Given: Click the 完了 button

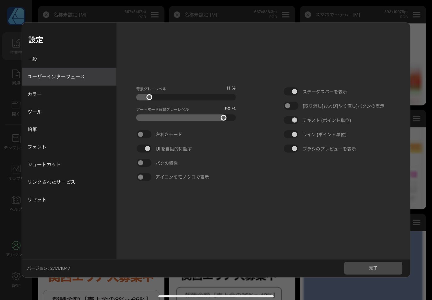Looking at the screenshot, I should pyautogui.click(x=373, y=268).
